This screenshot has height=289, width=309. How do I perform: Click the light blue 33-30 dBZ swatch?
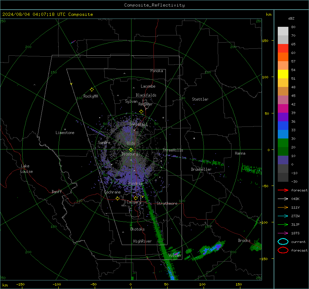click(x=283, y=134)
